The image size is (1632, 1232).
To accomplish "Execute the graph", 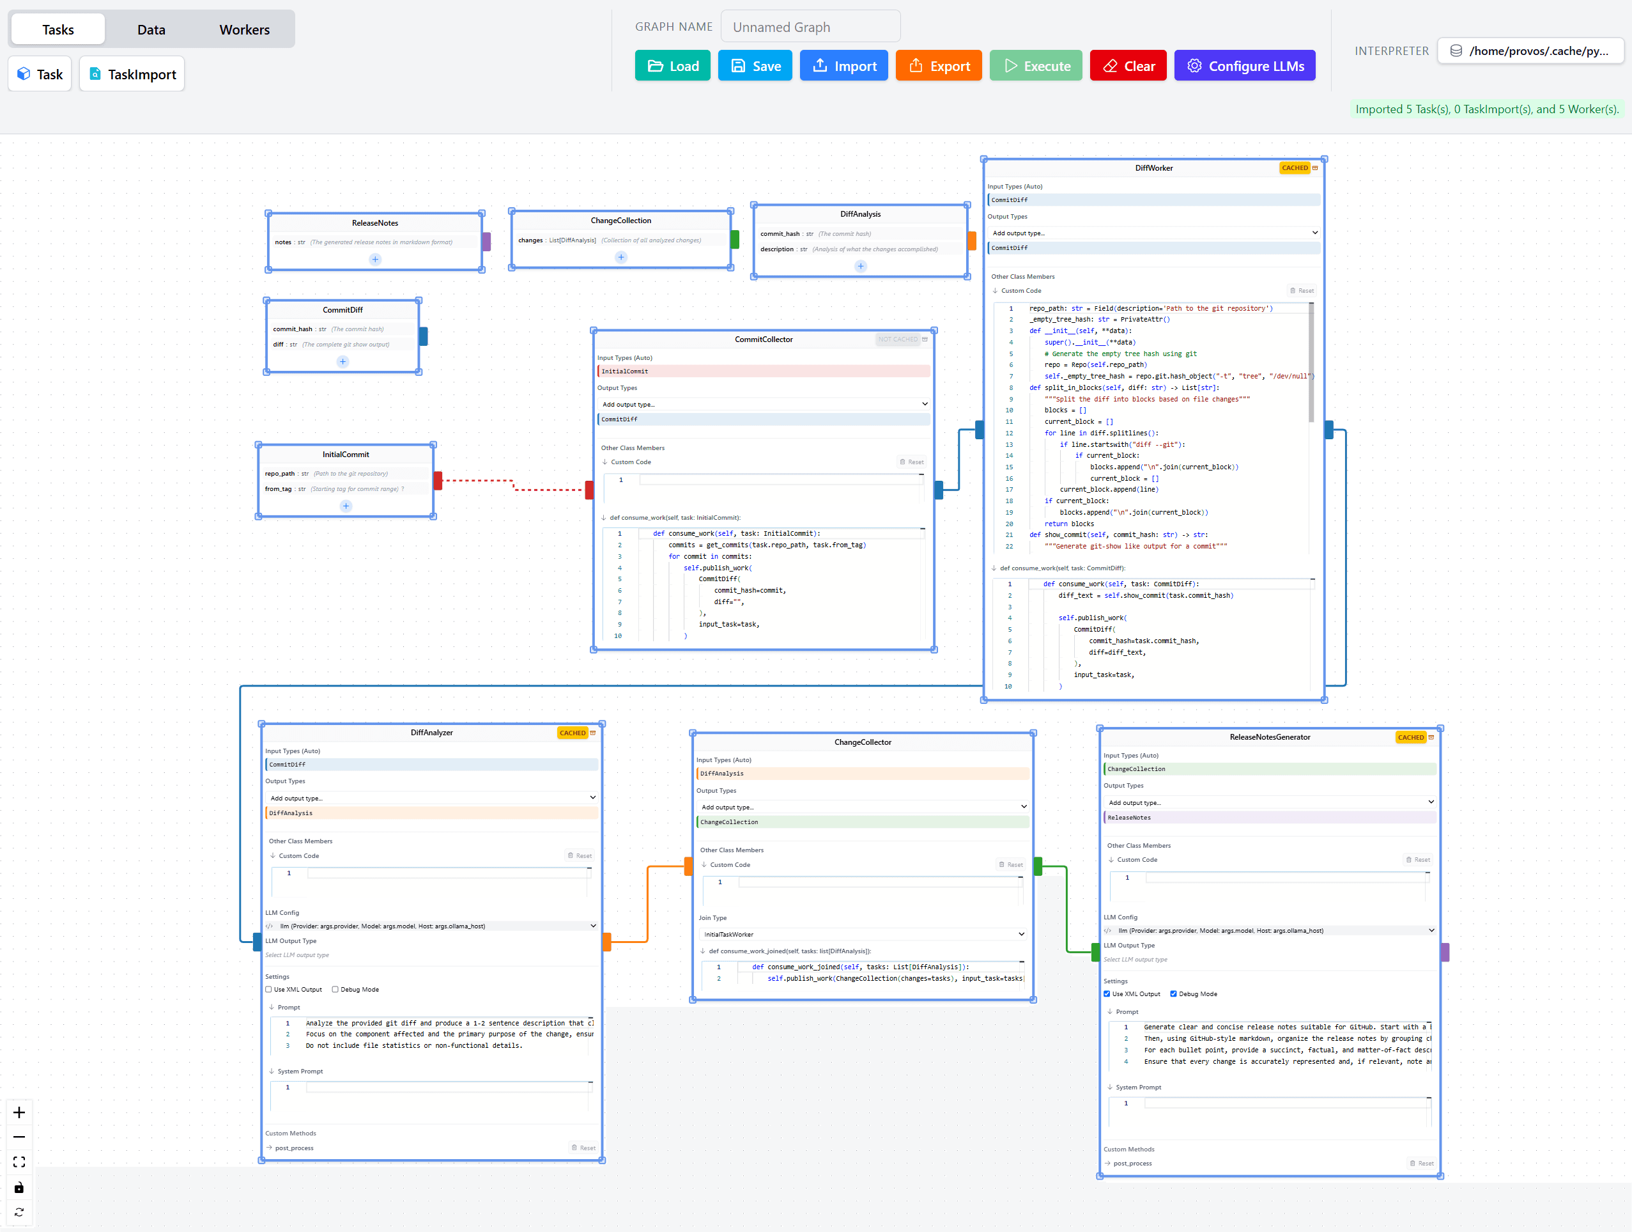I will coord(1036,65).
